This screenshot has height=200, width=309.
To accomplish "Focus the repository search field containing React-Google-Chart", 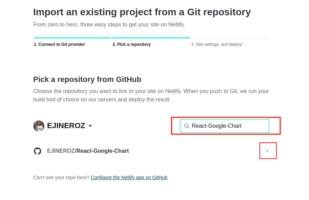I will point(225,126).
